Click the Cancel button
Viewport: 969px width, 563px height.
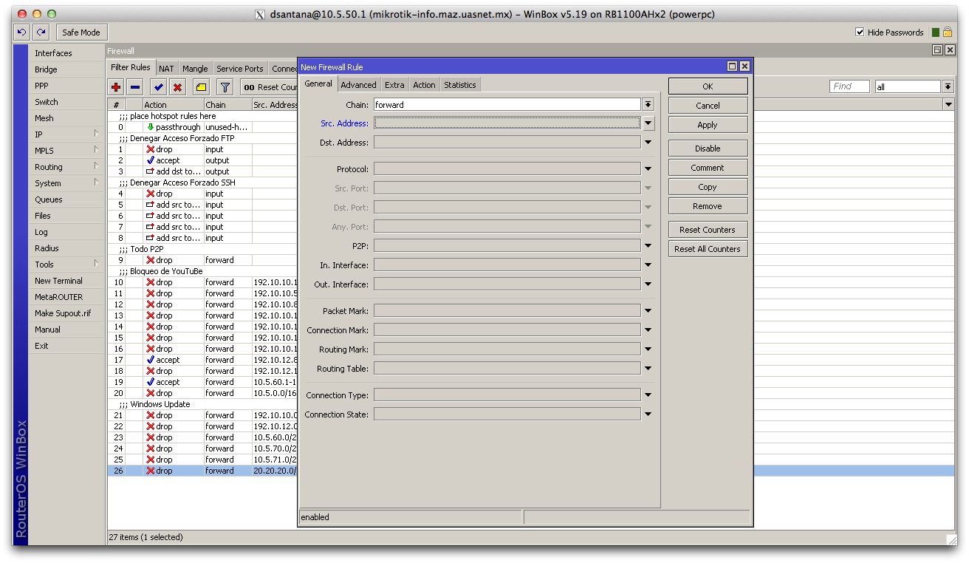click(708, 106)
